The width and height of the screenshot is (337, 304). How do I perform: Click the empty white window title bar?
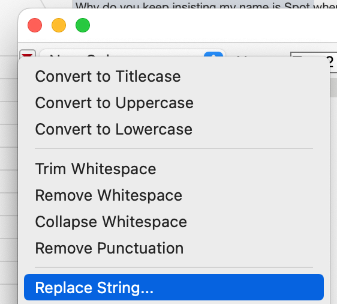(210, 25)
